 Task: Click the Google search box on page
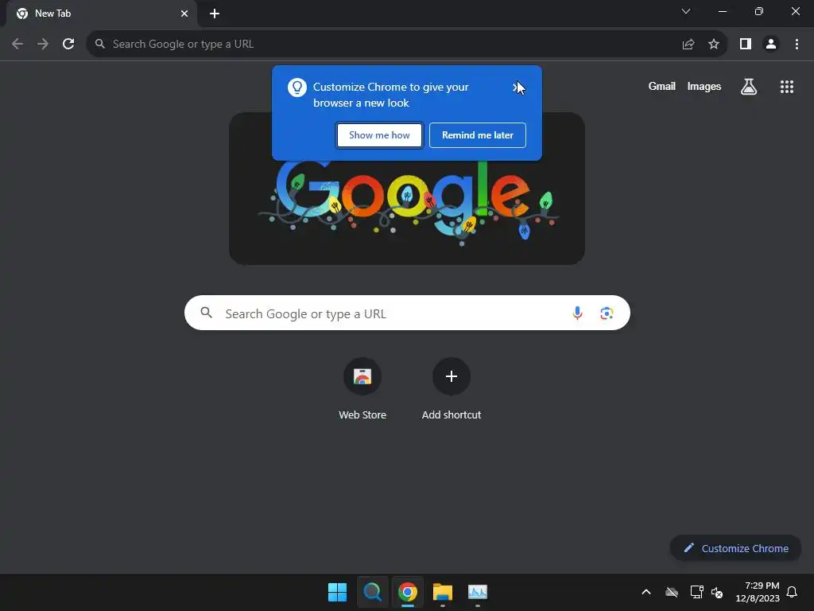pyautogui.click(x=407, y=313)
